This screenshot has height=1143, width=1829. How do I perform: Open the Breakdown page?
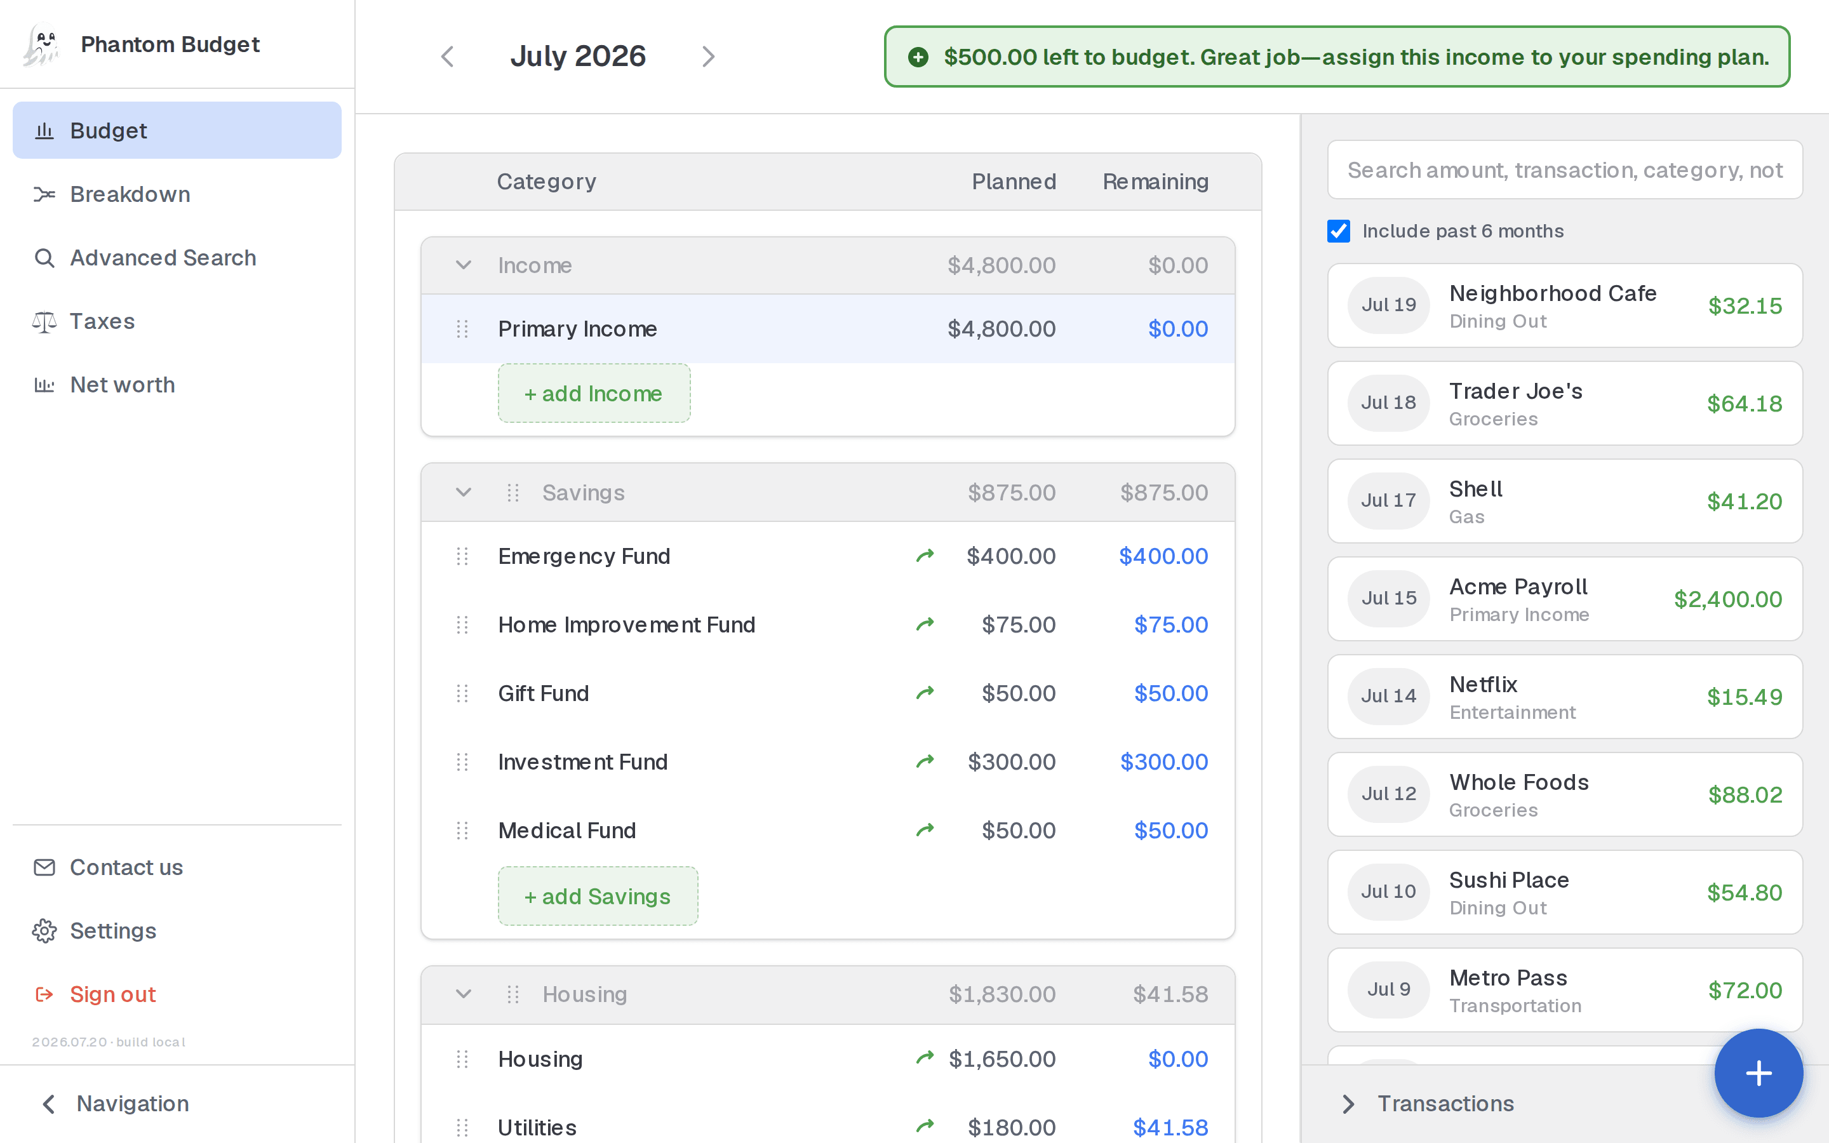[x=177, y=194]
